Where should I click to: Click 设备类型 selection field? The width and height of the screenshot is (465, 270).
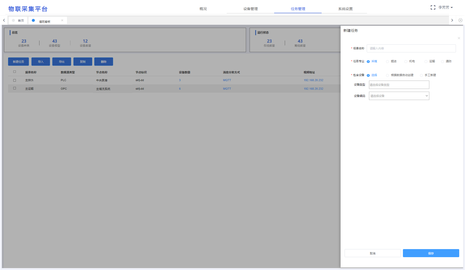399,85
